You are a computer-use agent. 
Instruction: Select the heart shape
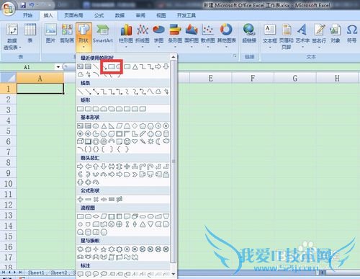[x=135, y=141]
